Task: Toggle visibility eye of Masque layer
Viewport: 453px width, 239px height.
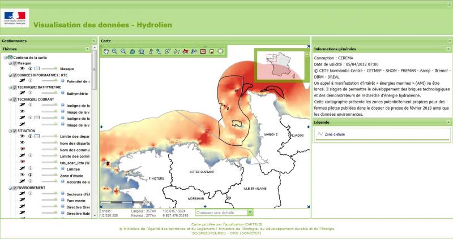Action: tap(22, 69)
